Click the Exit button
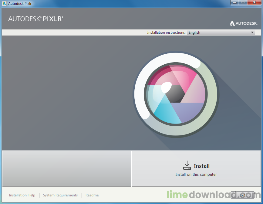The width and height of the screenshot is (263, 204). [x=242, y=195]
